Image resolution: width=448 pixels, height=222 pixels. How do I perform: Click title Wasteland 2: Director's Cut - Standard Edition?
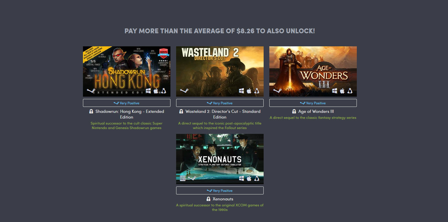click(x=223, y=114)
